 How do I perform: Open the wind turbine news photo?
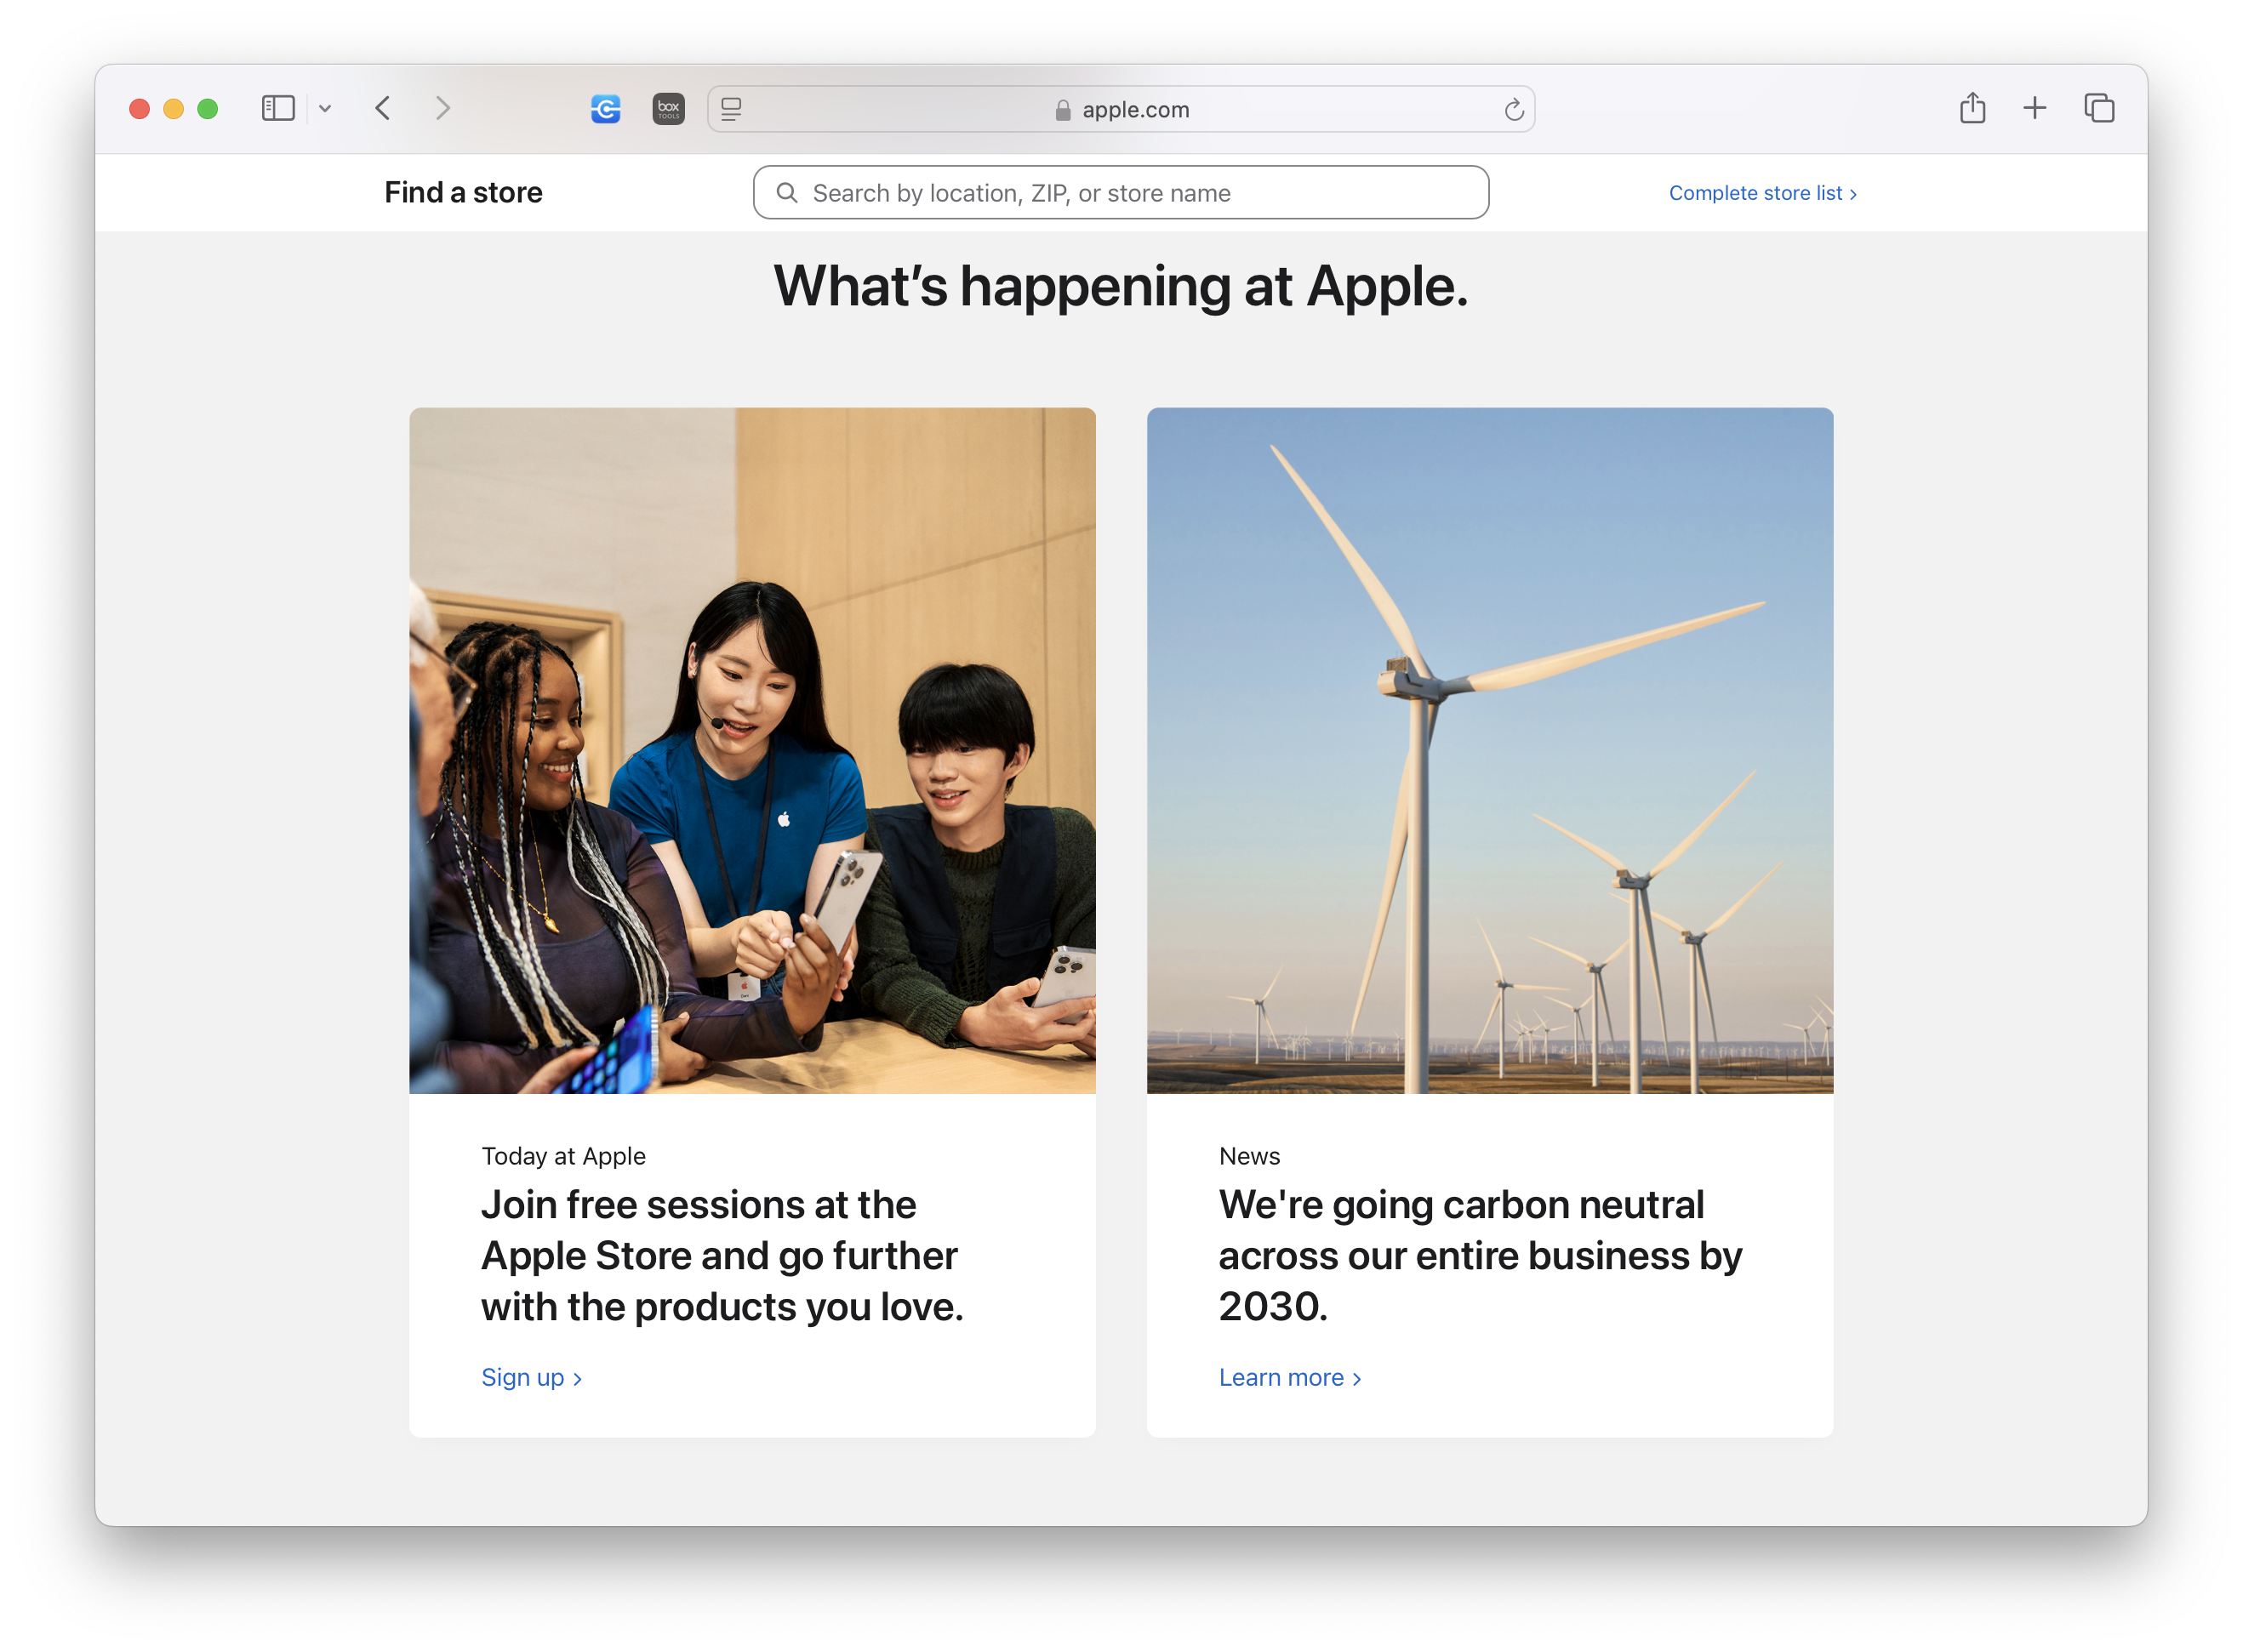coord(1490,750)
